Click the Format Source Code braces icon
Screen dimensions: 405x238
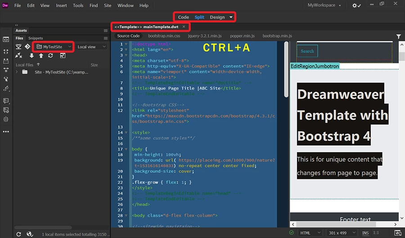[6, 119]
